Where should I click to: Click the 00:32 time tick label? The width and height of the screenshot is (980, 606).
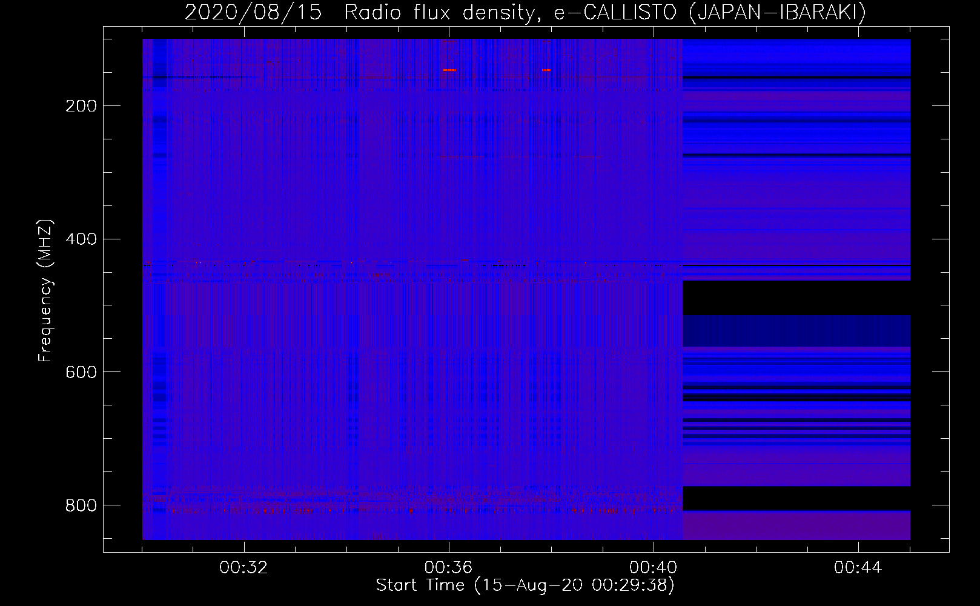(243, 567)
